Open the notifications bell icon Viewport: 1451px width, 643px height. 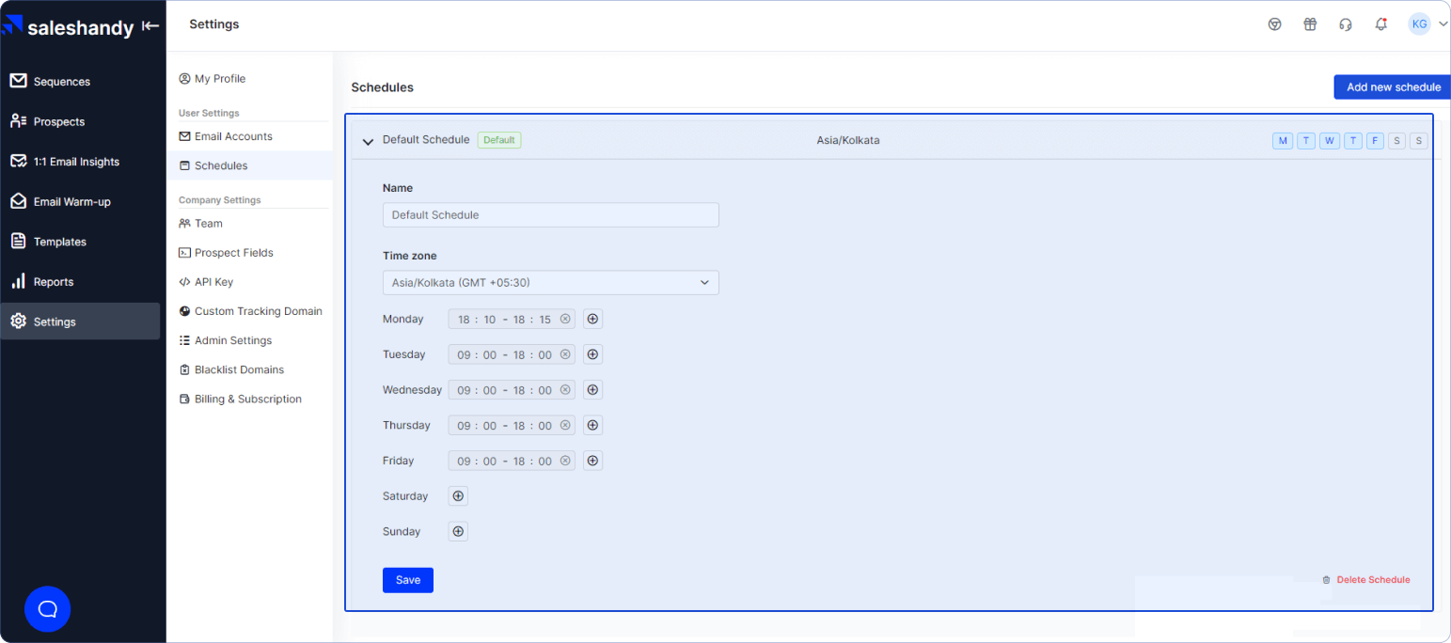pos(1380,24)
